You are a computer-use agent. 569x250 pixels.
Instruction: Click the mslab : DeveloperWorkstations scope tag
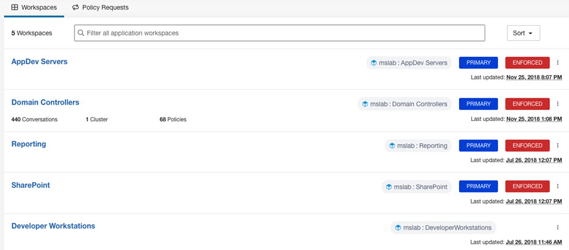point(444,227)
